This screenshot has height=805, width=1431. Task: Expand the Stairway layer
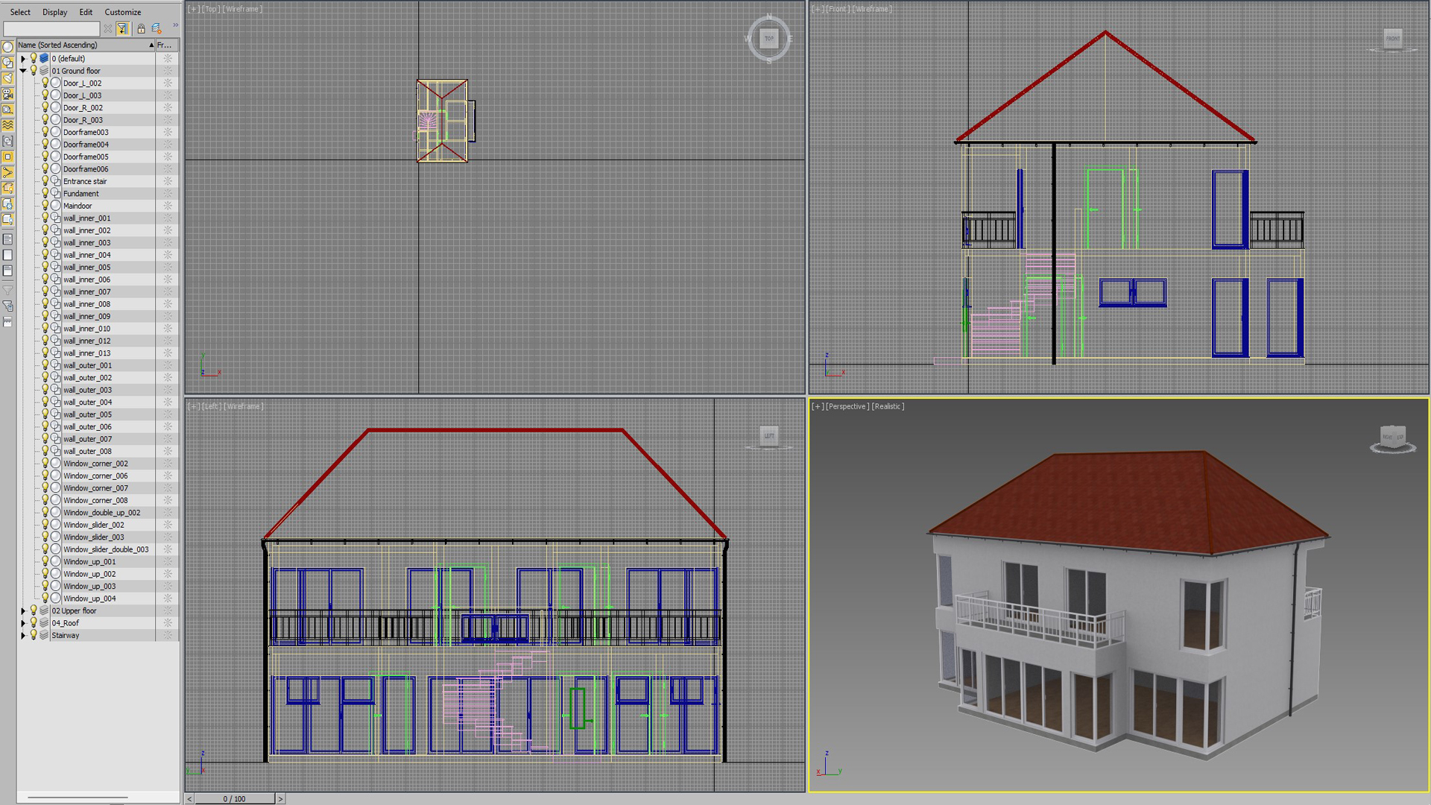(x=23, y=635)
